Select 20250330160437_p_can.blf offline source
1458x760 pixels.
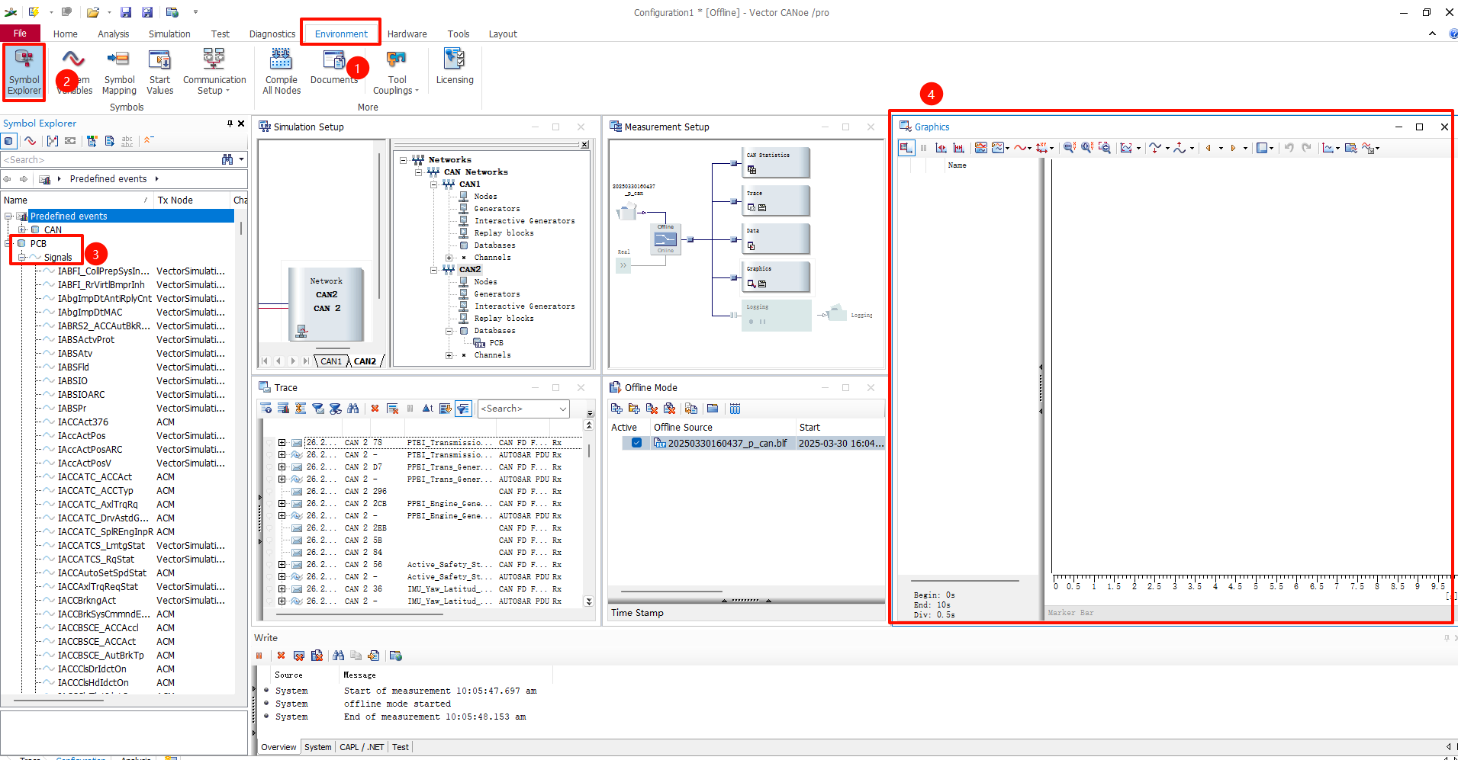(x=727, y=443)
